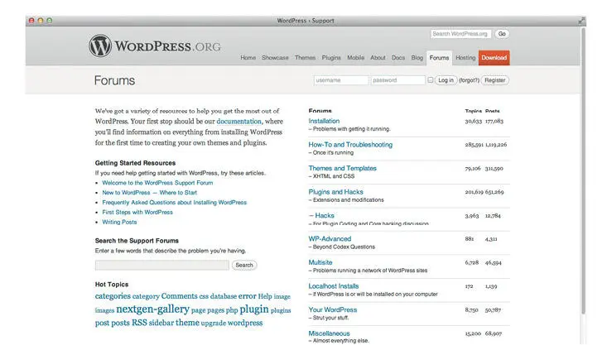Screen dimensions: 612x345
Task: Open the Home nav item
Action: [248, 58]
